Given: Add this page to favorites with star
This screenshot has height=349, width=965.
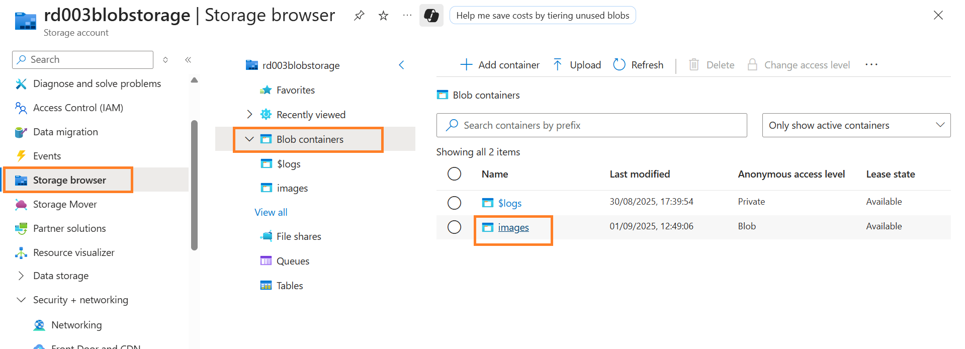Looking at the screenshot, I should (x=383, y=16).
